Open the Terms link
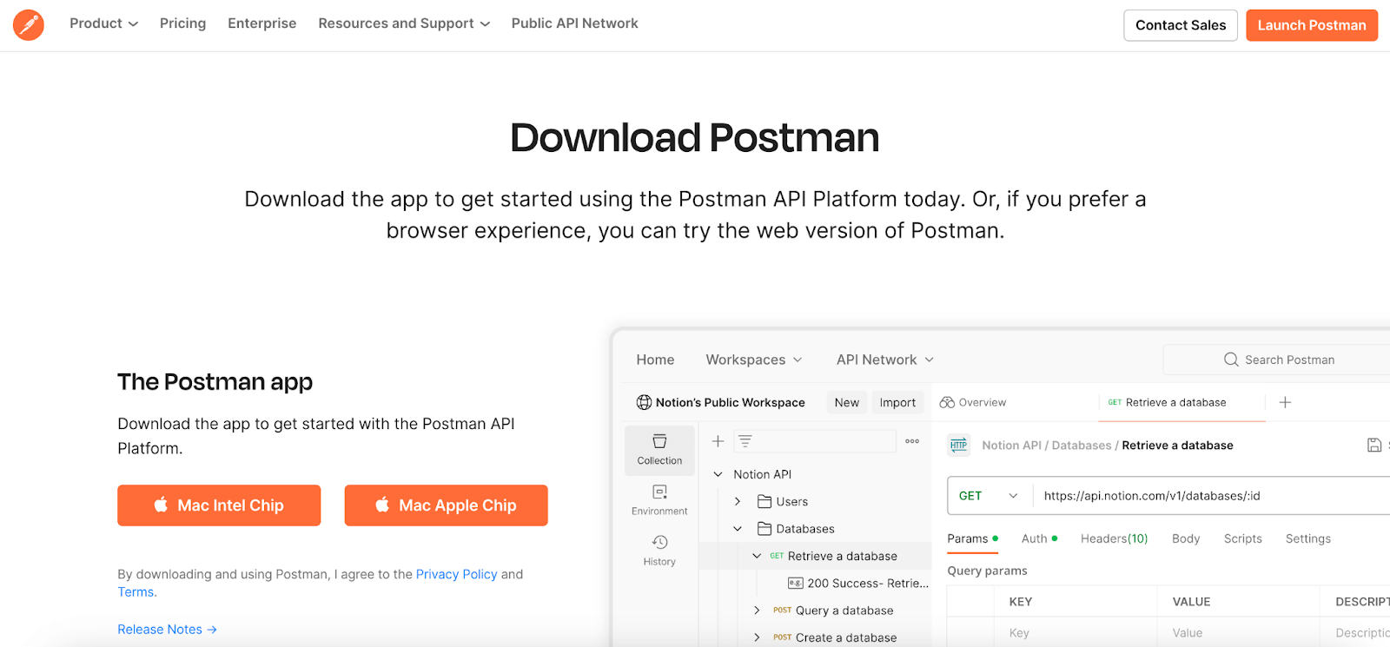1390x647 pixels. pyautogui.click(x=136, y=592)
